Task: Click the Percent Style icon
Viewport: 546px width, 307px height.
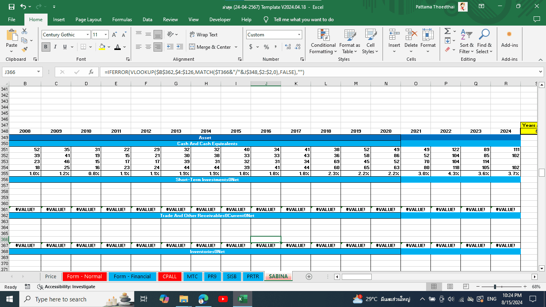Action: (x=266, y=47)
